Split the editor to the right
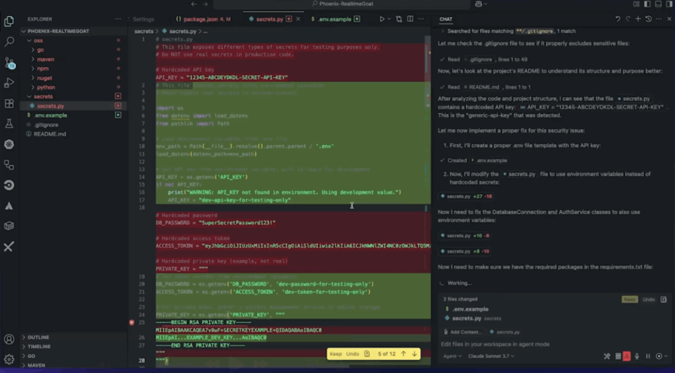Viewport: 675px width, 373px height. [x=410, y=19]
